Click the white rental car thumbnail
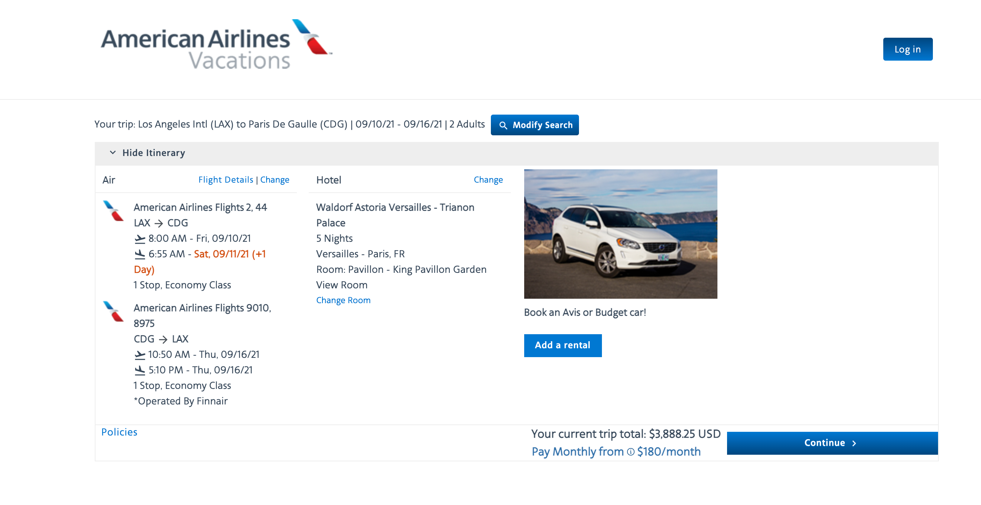This screenshot has height=505, width=981. click(620, 234)
